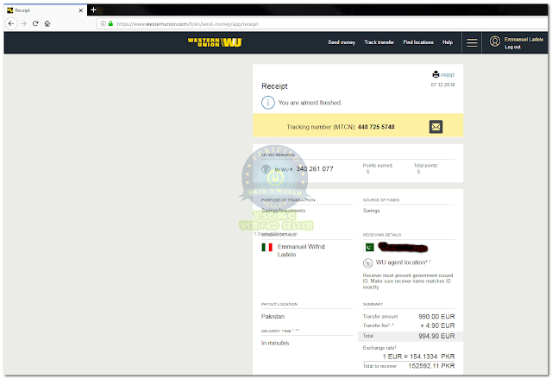Reload the page with the refresh icon
The height and width of the screenshot is (379, 552).
[35, 23]
